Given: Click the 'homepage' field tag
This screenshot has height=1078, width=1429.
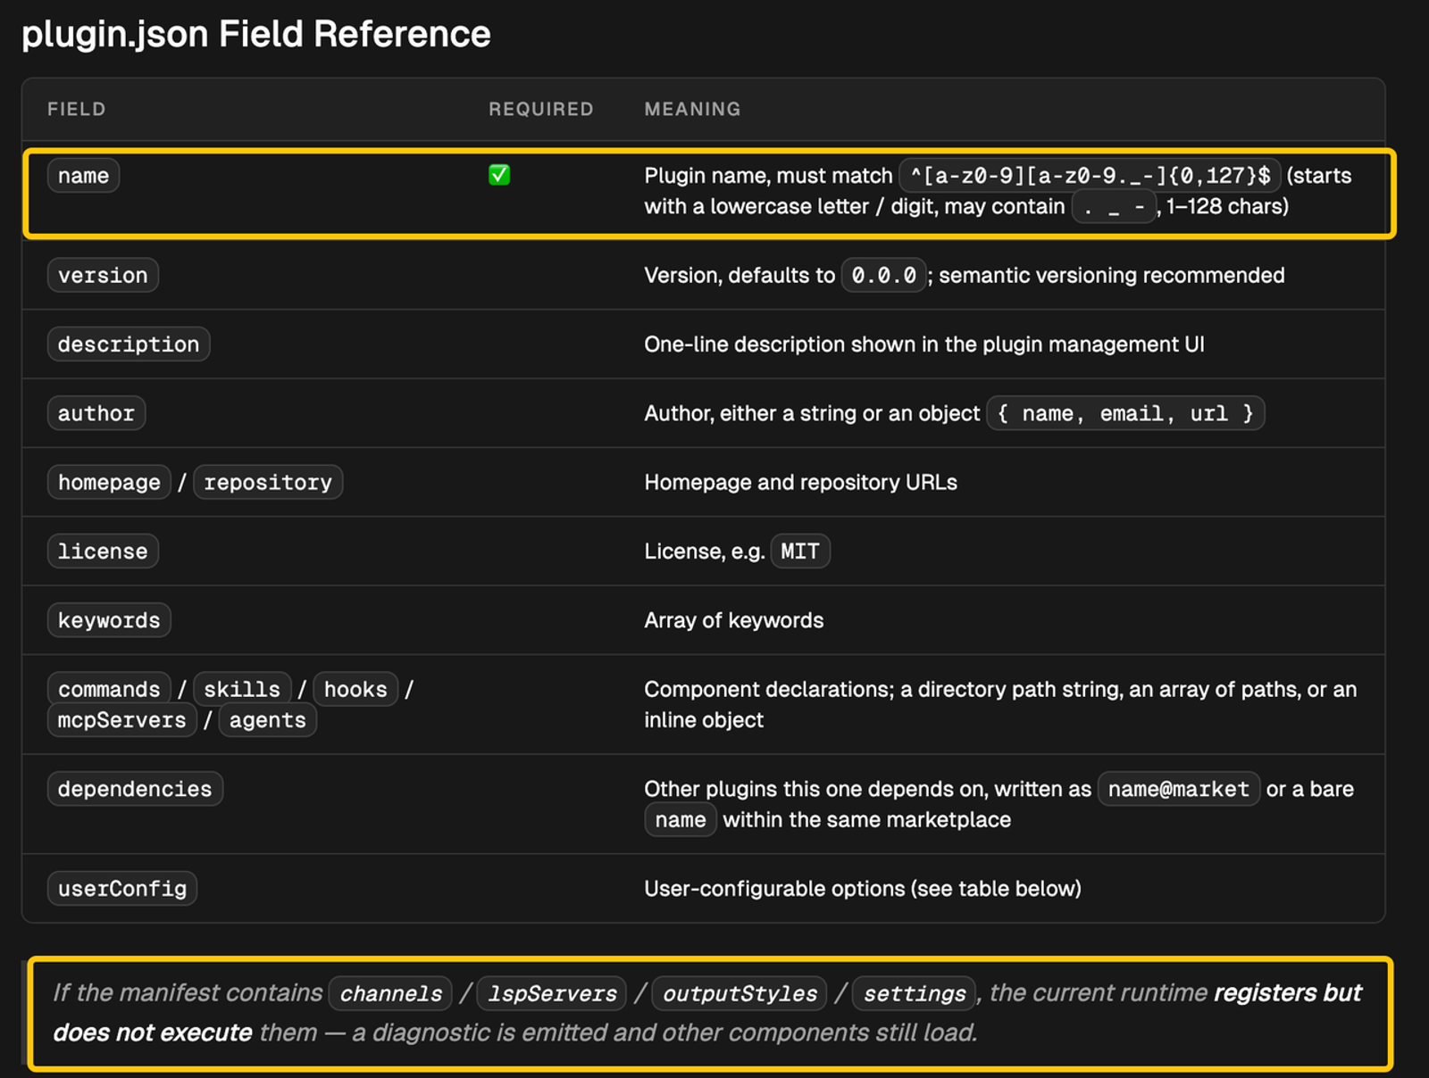Looking at the screenshot, I should pyautogui.click(x=109, y=482).
